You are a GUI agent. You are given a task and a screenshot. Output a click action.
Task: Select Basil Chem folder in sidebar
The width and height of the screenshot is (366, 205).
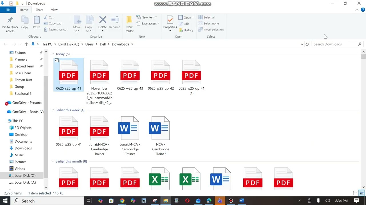23,73
